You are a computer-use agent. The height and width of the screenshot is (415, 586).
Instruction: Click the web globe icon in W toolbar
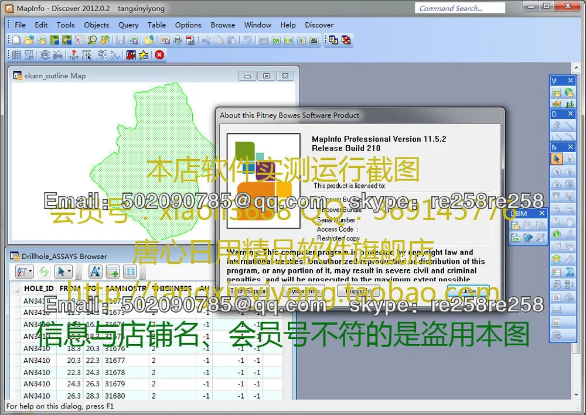tap(569, 92)
